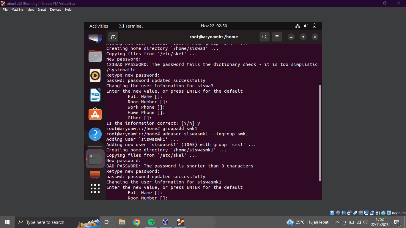Expand the hidden system tray icons chevron
The height and width of the screenshot is (228, 406).
(x=337, y=222)
